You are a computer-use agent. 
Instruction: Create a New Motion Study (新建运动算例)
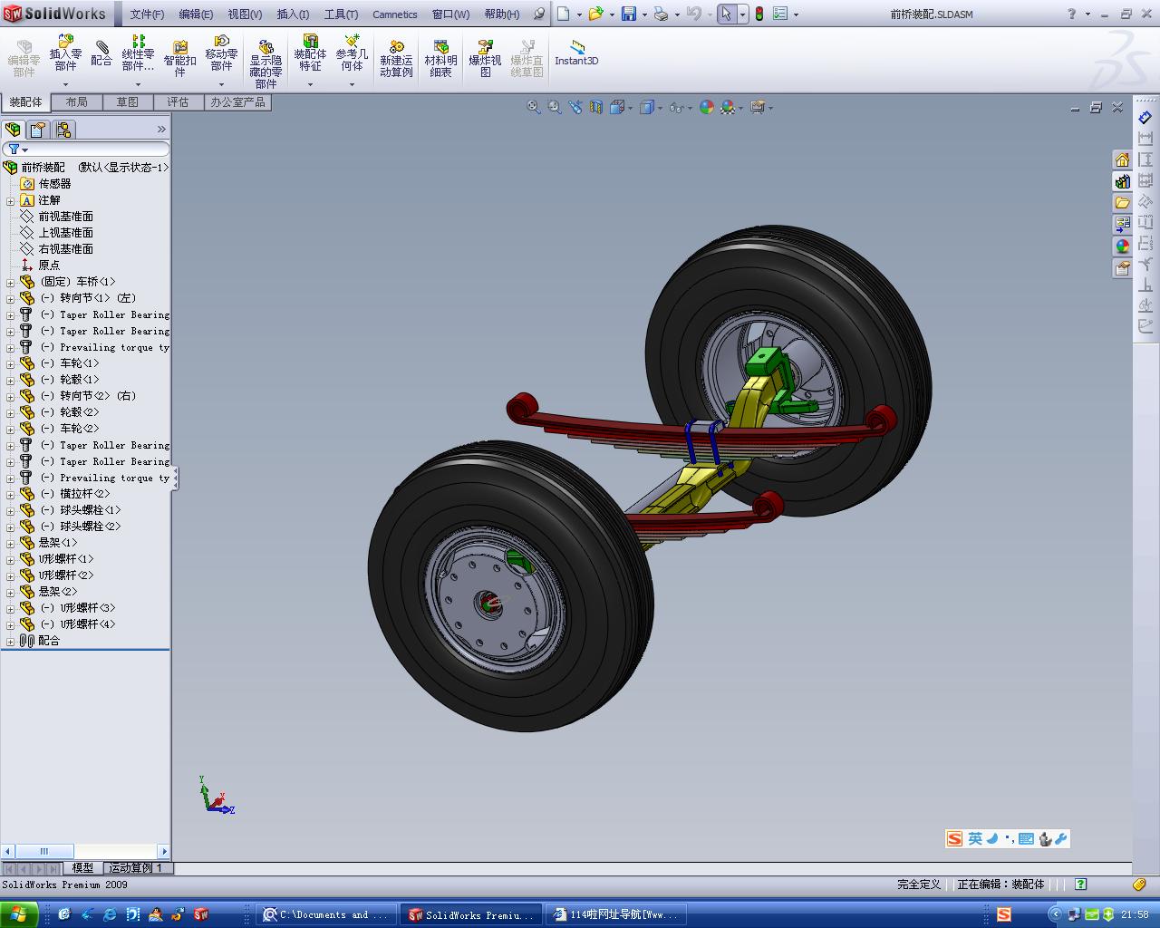(396, 59)
